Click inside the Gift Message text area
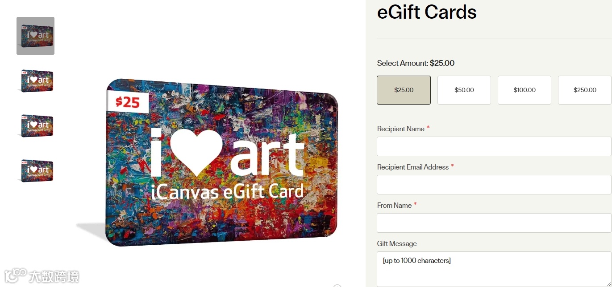Screen dimensions: 612x287 pos(494,269)
